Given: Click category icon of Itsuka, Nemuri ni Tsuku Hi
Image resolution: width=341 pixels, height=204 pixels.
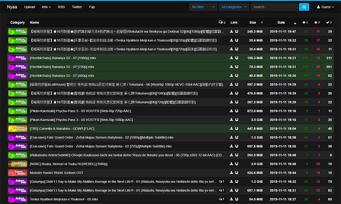Looking at the screenshot, I should pos(18,164).
